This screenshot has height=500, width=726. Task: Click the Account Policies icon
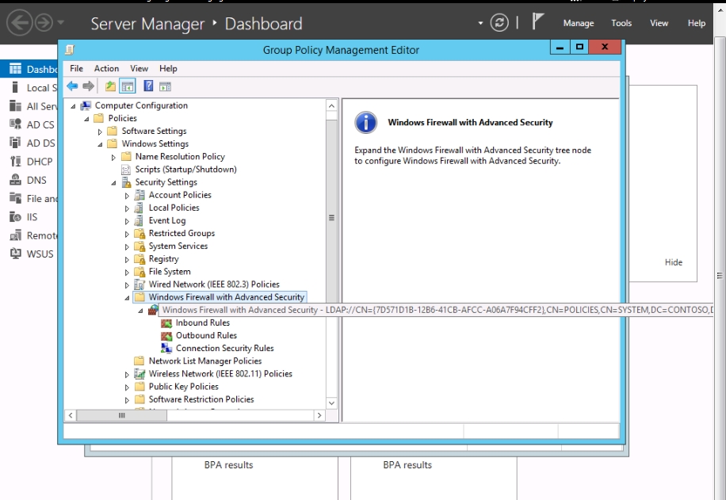pos(139,195)
